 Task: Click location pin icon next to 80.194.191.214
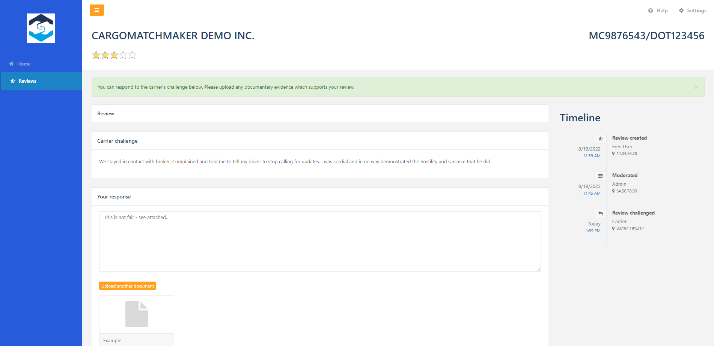[x=613, y=228]
